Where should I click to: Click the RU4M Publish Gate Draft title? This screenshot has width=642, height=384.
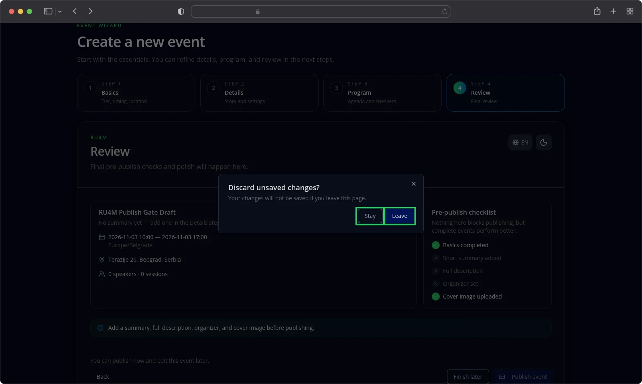(x=137, y=212)
